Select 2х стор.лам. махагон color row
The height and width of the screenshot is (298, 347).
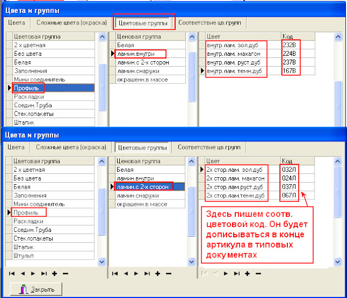242,178
